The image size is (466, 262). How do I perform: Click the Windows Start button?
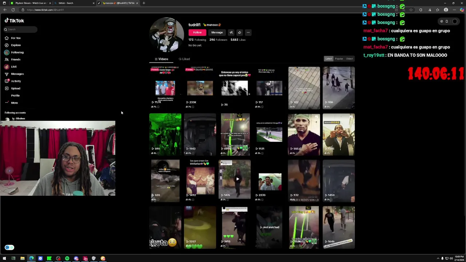pyautogui.click(x=4, y=258)
